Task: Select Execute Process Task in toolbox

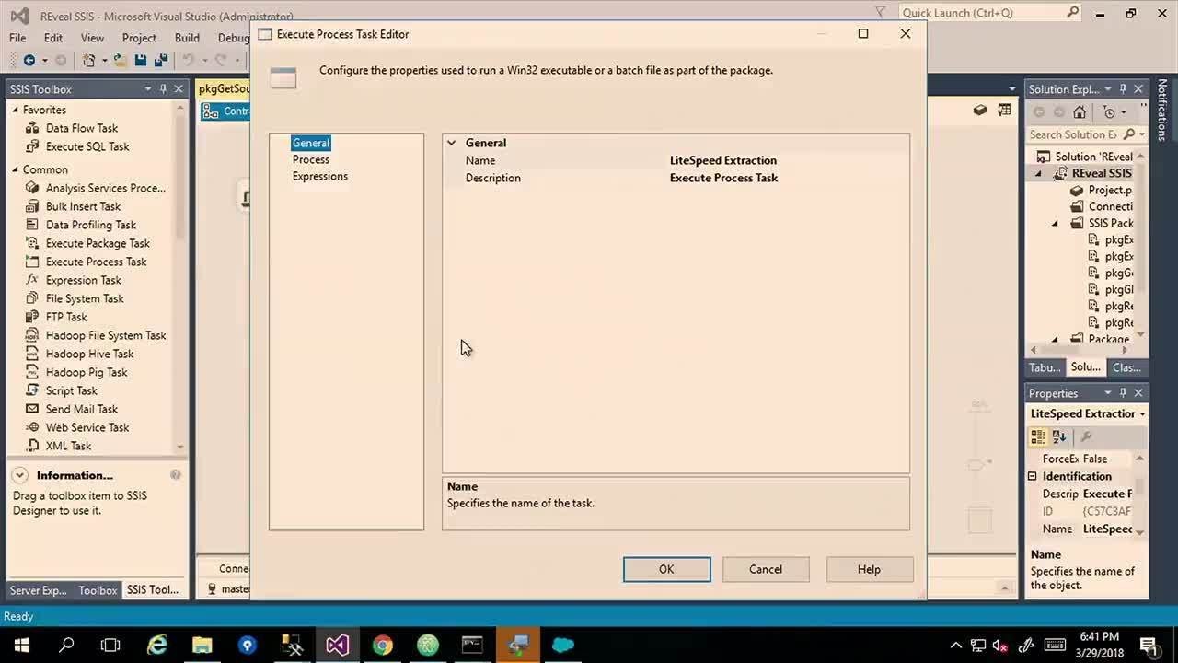Action: click(x=96, y=262)
